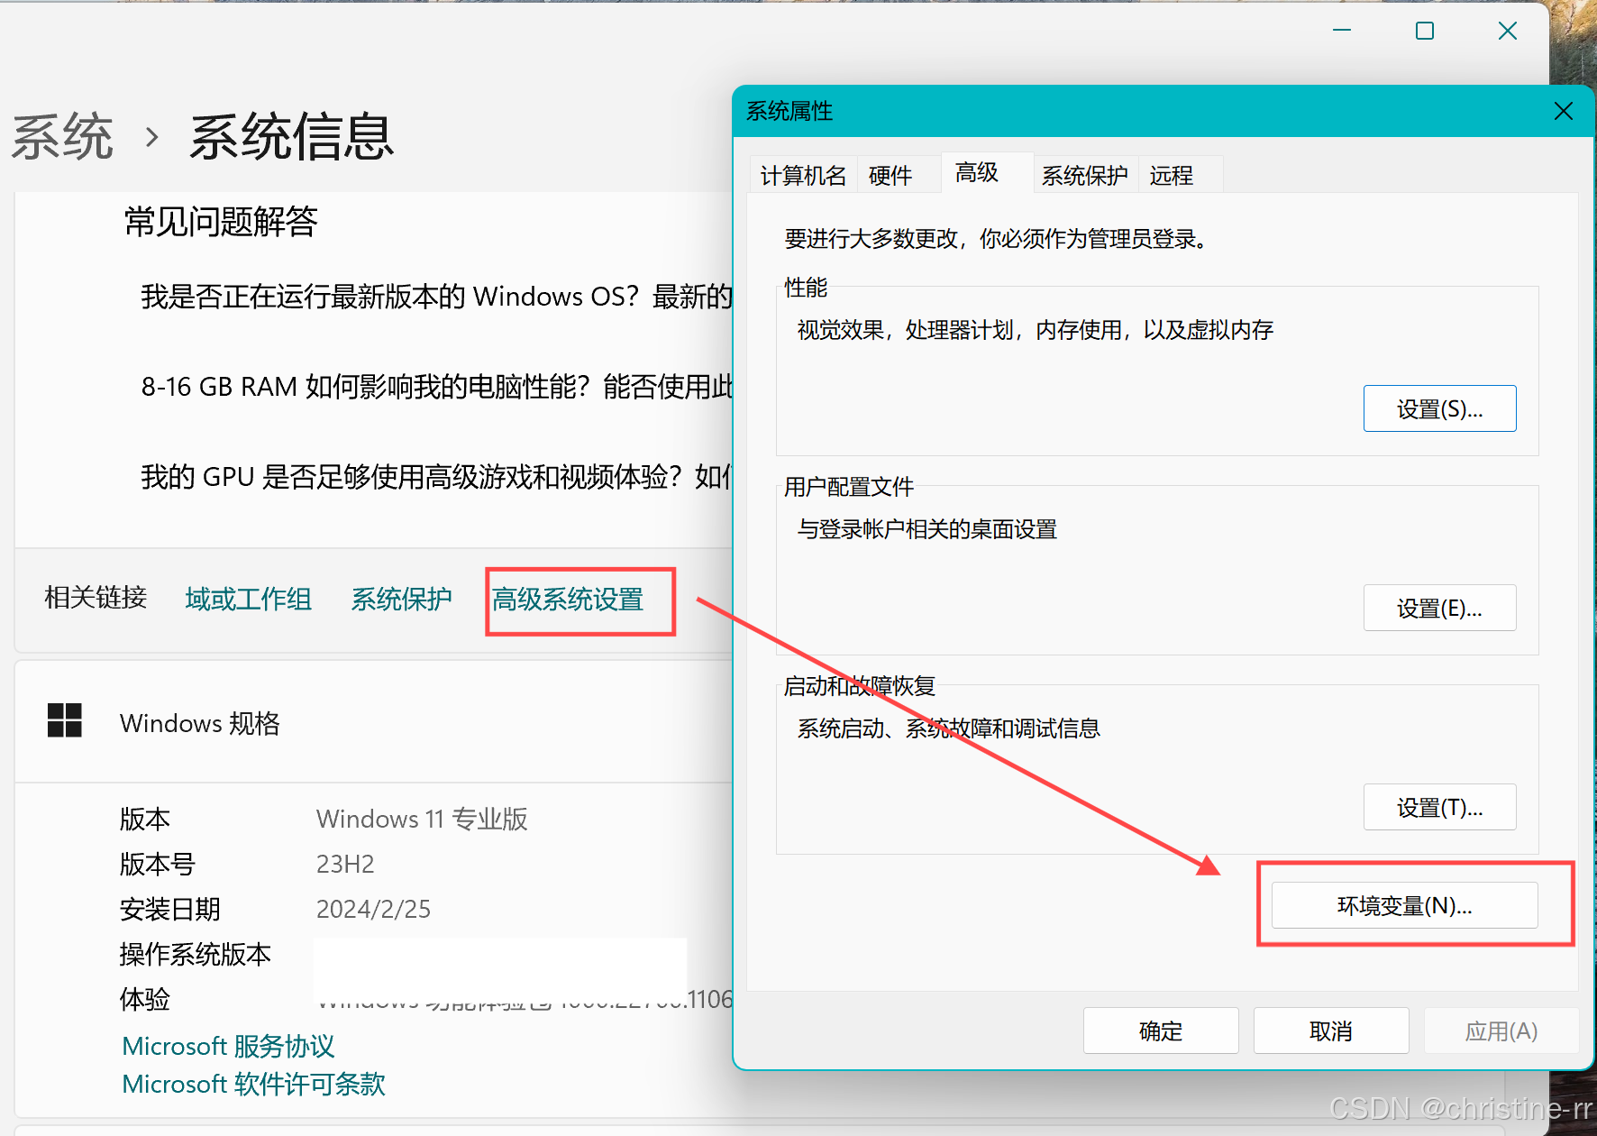Image resolution: width=1597 pixels, height=1136 pixels.
Task: Minimize the Settings window
Action: (x=1342, y=31)
